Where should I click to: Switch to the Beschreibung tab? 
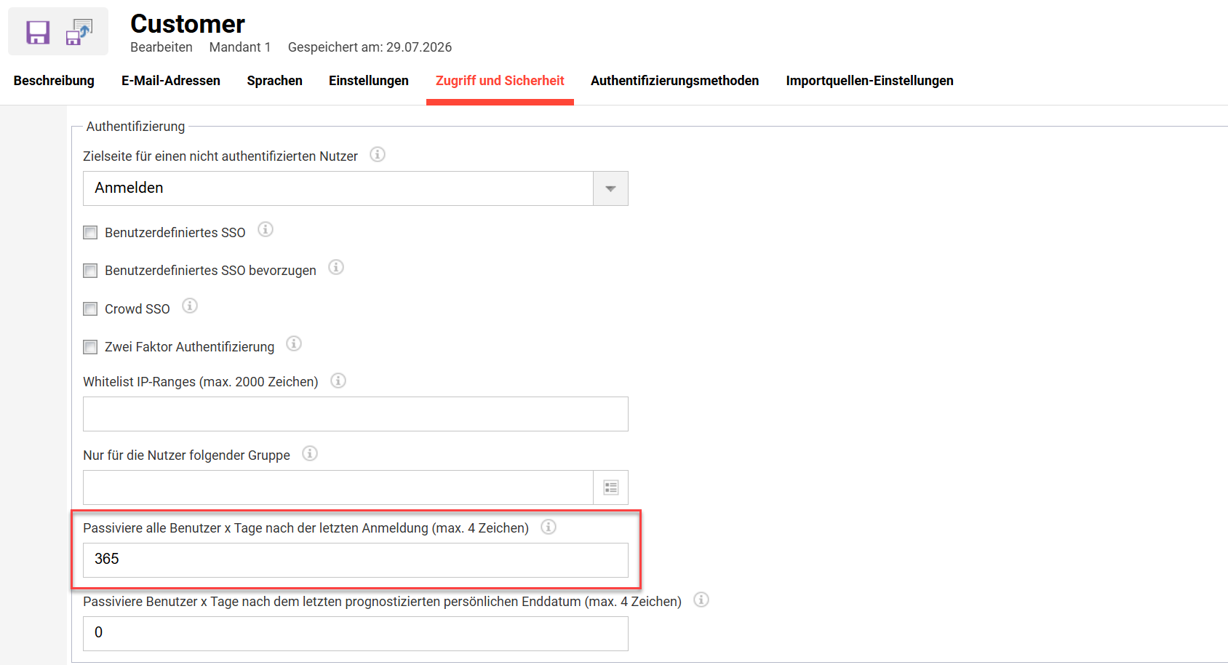54,81
